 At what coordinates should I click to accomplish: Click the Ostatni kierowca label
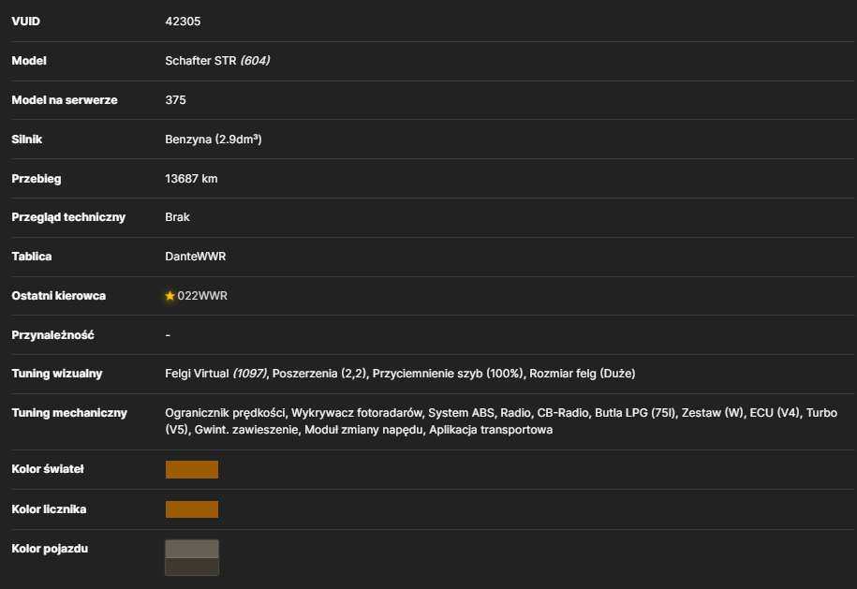(58, 296)
